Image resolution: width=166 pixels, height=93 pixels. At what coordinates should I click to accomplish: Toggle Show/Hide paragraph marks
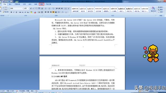(68, 9)
